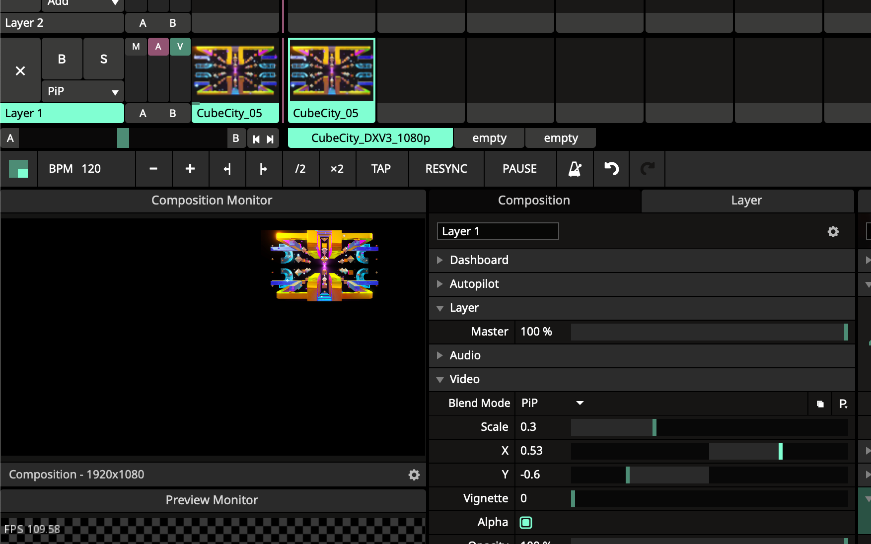Toggle Alpha checkbox in Video section
This screenshot has width=871, height=544.
coord(526,522)
